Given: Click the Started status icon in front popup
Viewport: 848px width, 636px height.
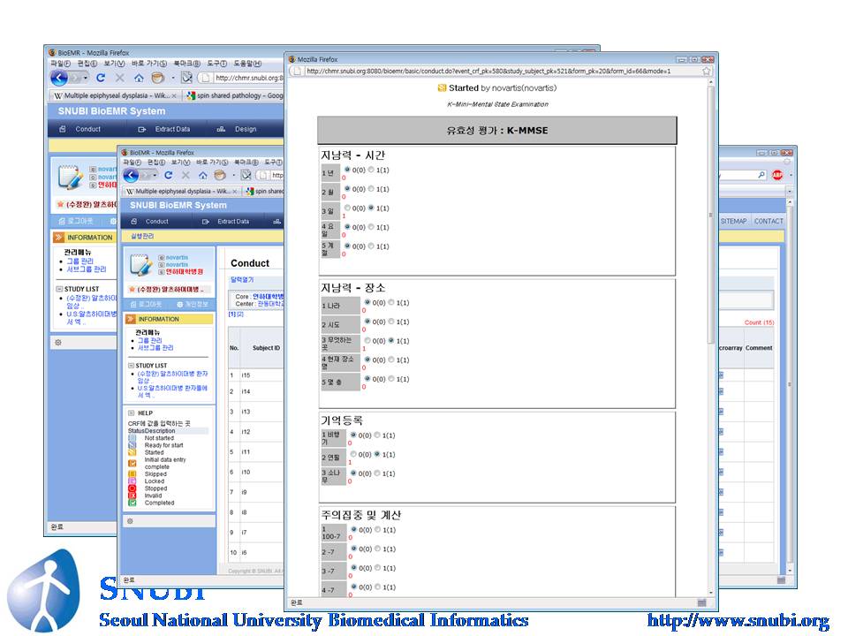Looking at the screenshot, I should click(442, 88).
